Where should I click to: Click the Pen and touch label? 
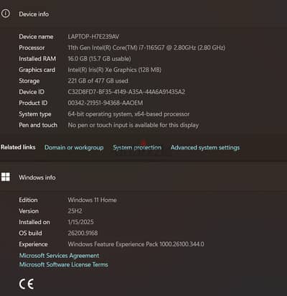(x=38, y=125)
